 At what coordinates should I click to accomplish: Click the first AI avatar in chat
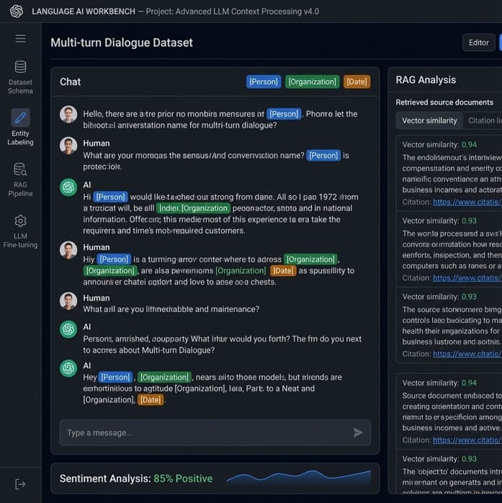[68, 187]
